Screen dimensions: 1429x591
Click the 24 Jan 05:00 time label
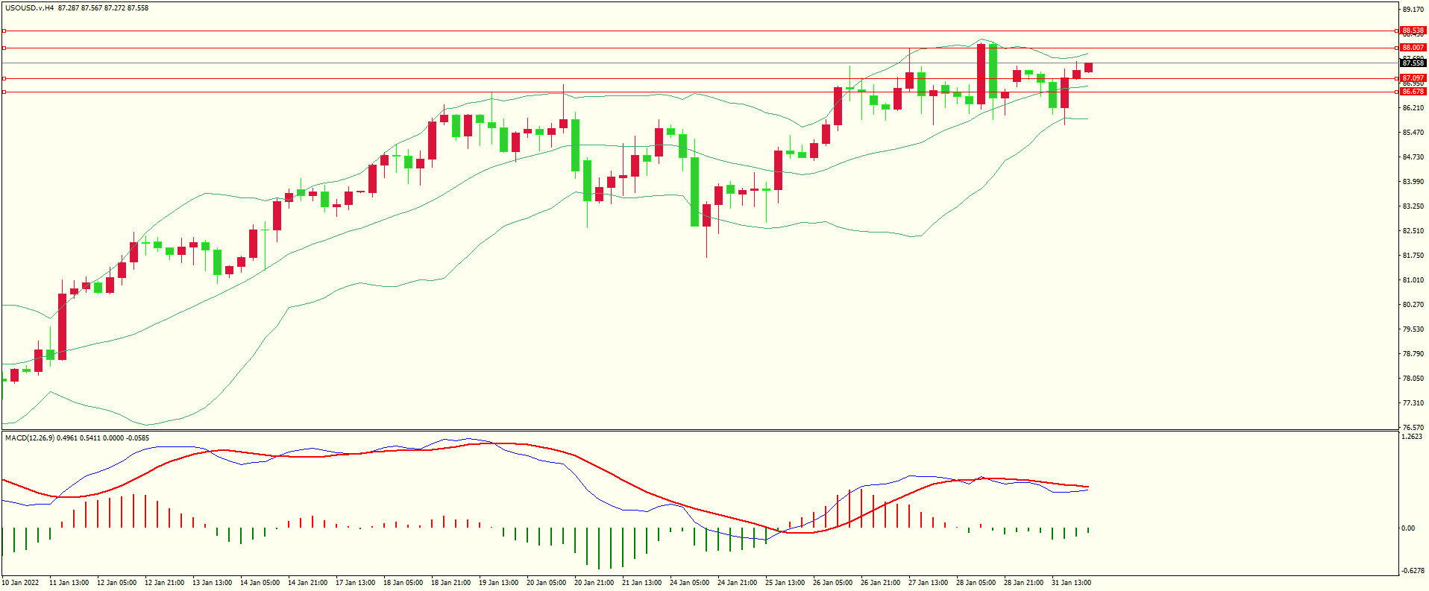690,583
